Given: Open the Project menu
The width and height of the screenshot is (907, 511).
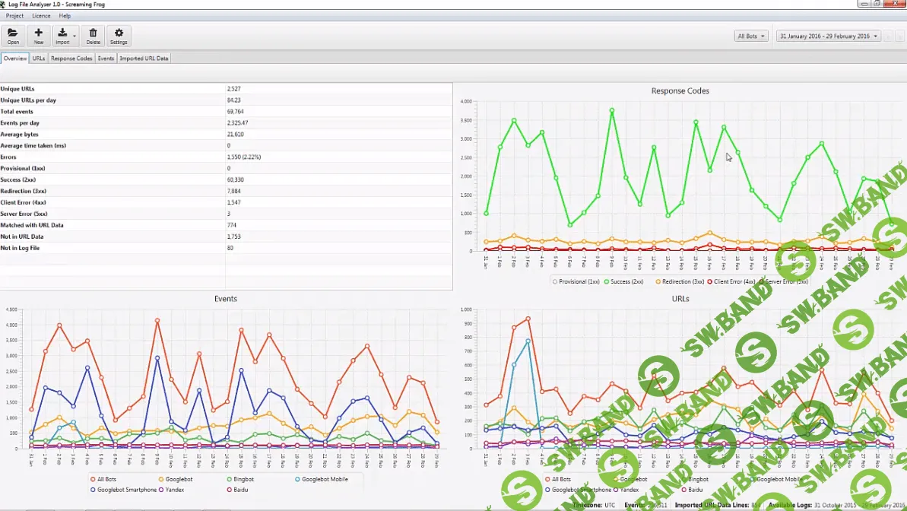Looking at the screenshot, I should click(x=14, y=15).
